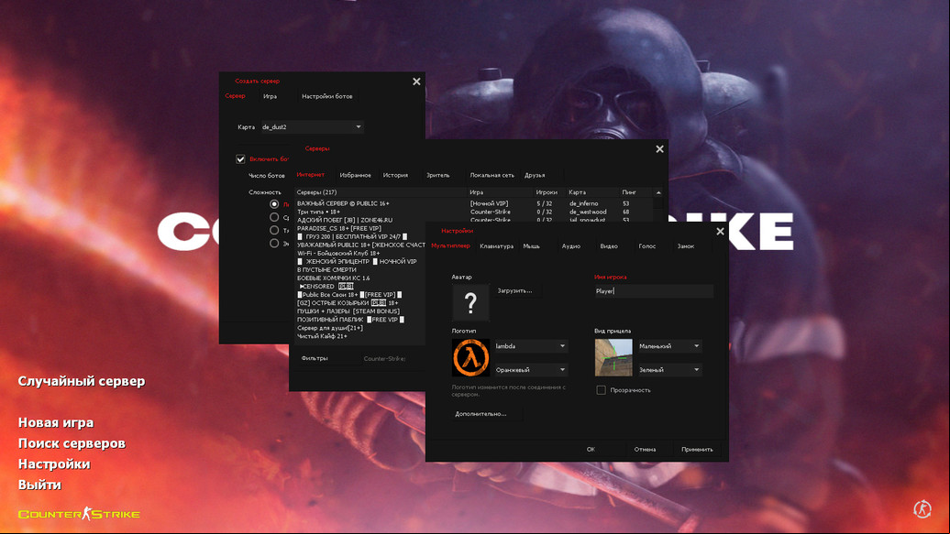
Task: Select the third Сложность radio button
Action: (x=274, y=230)
